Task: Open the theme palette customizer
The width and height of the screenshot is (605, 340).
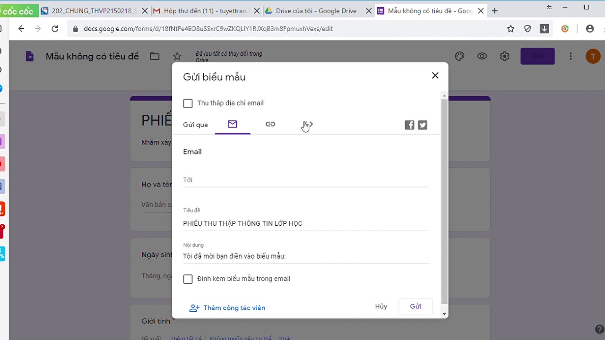Action: click(x=459, y=56)
